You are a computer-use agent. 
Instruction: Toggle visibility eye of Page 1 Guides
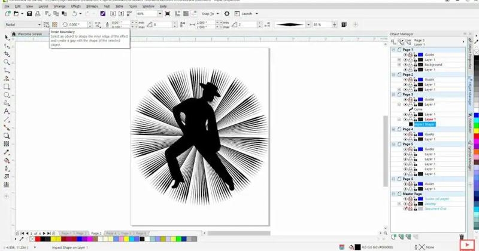[x=405, y=54]
